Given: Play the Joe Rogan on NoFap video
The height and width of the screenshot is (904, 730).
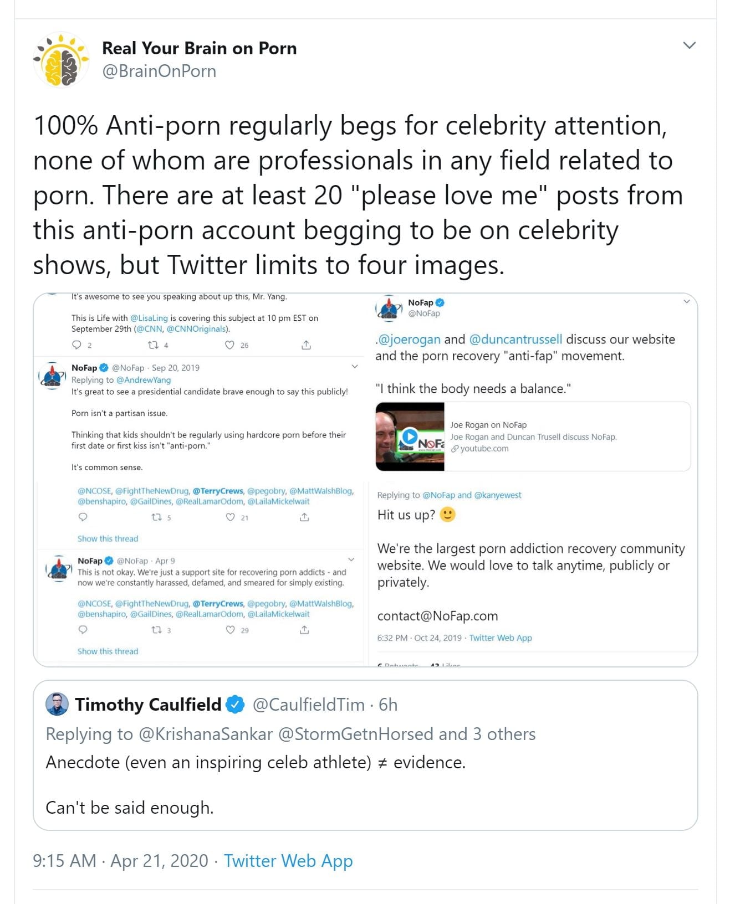Looking at the screenshot, I should [x=410, y=436].
